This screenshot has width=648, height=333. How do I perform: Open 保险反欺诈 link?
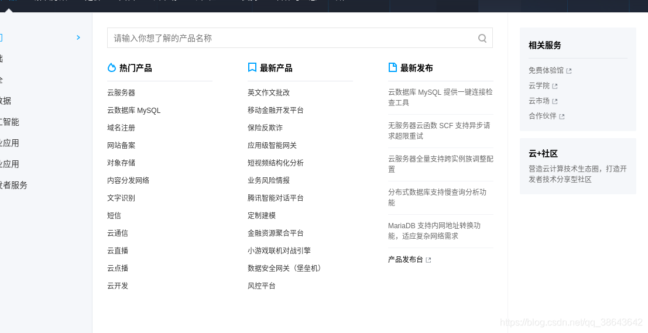pyautogui.click(x=265, y=128)
